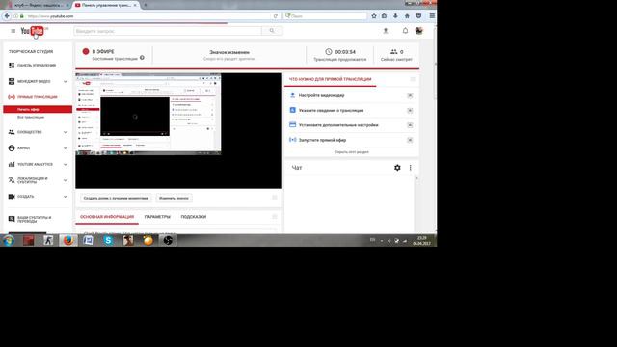The height and width of the screenshot is (347, 617).
Task: Click the Менеджер видео icon
Action: (12, 81)
